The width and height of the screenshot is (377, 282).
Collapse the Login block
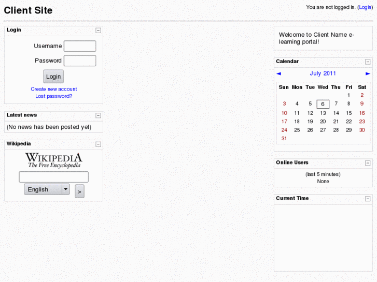click(98, 31)
